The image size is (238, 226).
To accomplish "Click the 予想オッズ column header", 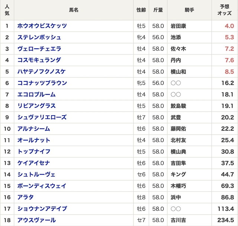I will coord(225,10).
